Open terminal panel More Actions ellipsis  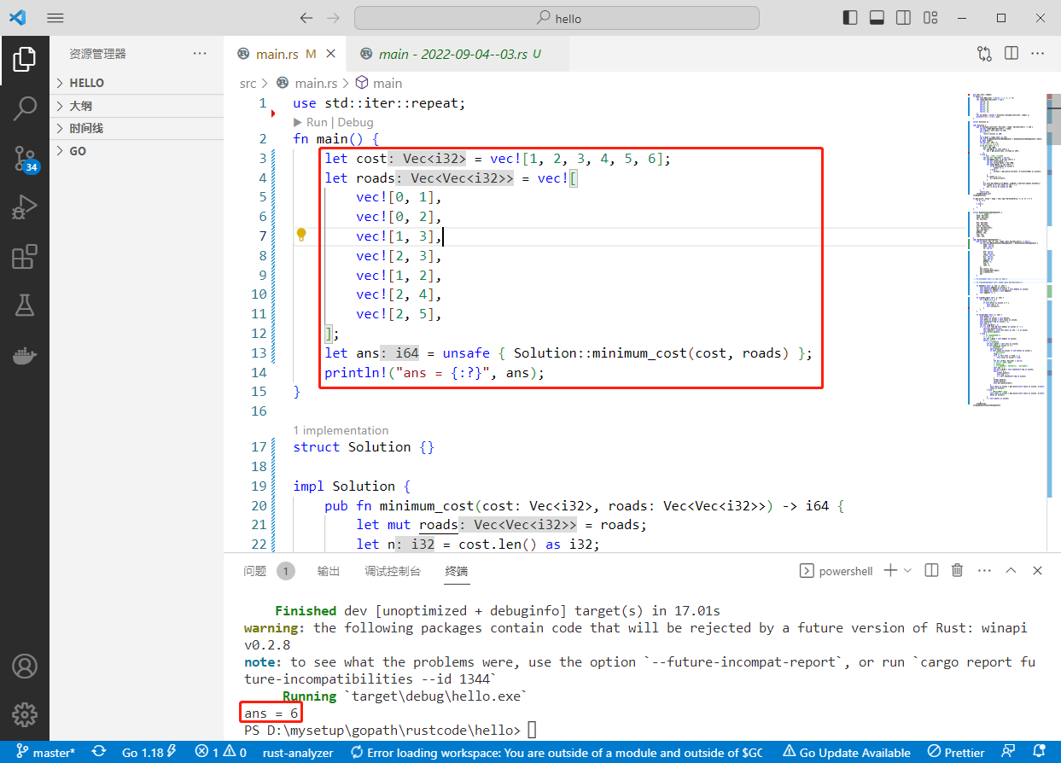pos(984,570)
